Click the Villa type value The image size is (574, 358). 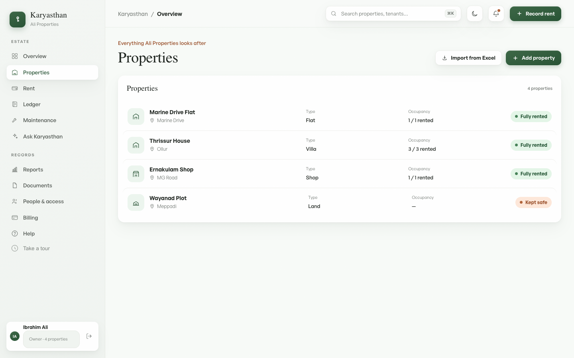311,149
